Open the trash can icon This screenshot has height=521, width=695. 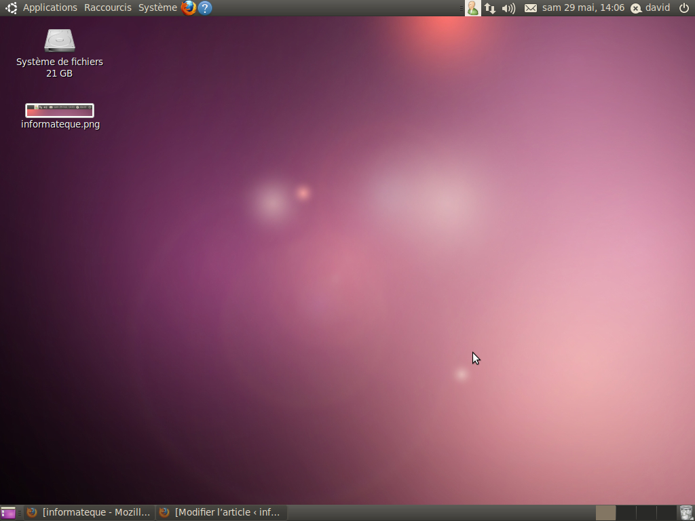click(x=685, y=513)
